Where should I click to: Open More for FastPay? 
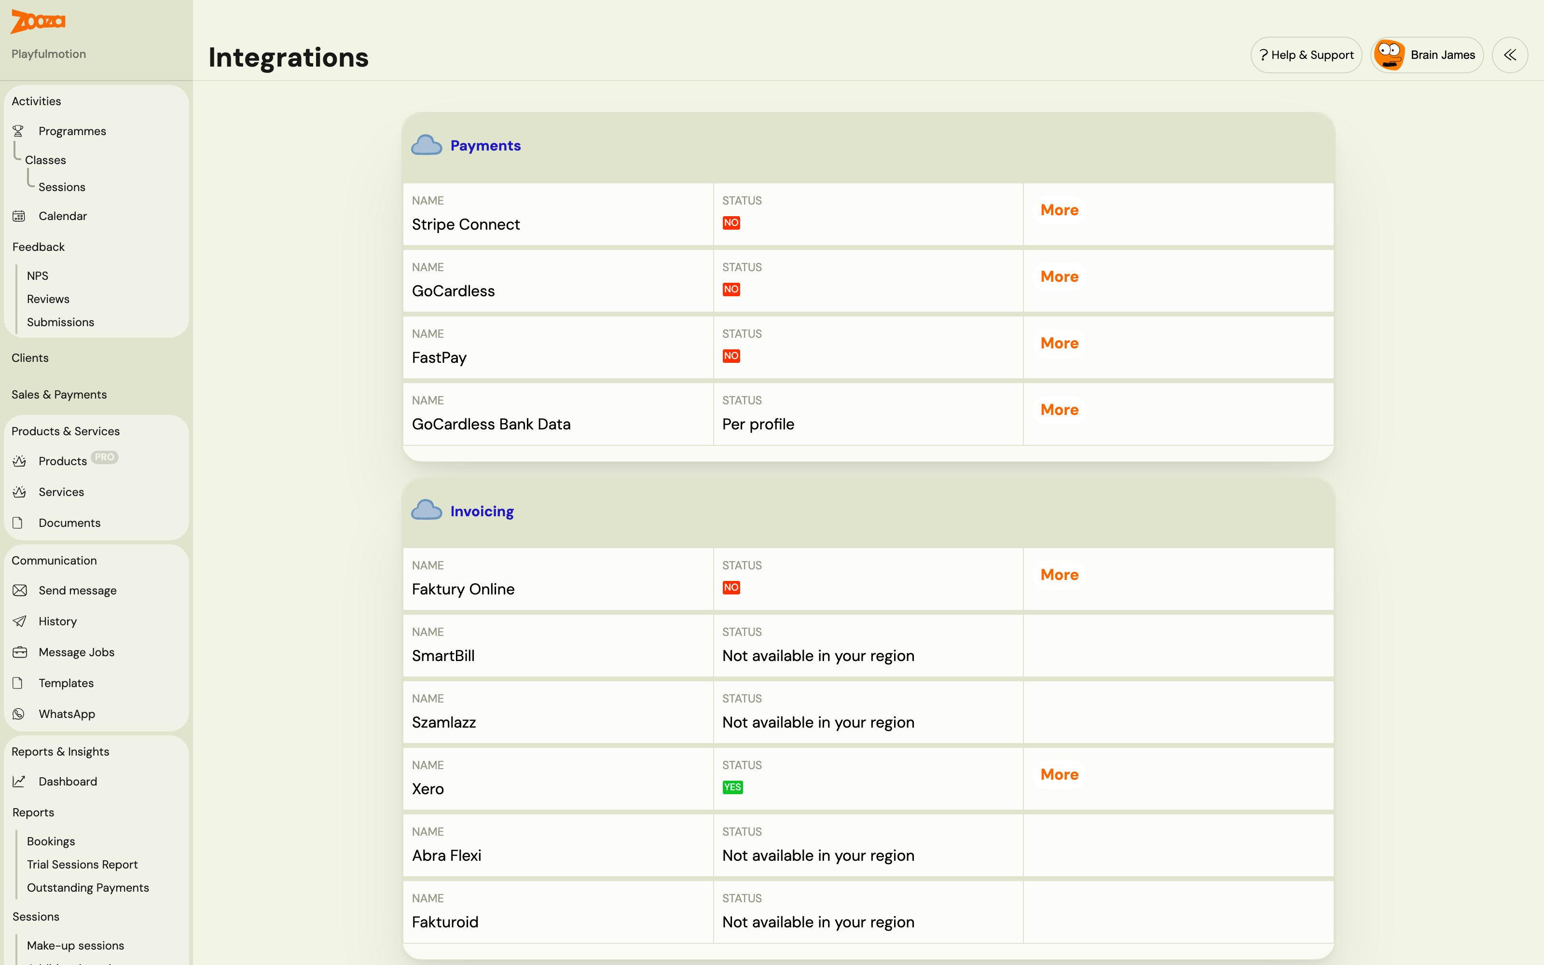coord(1059,343)
